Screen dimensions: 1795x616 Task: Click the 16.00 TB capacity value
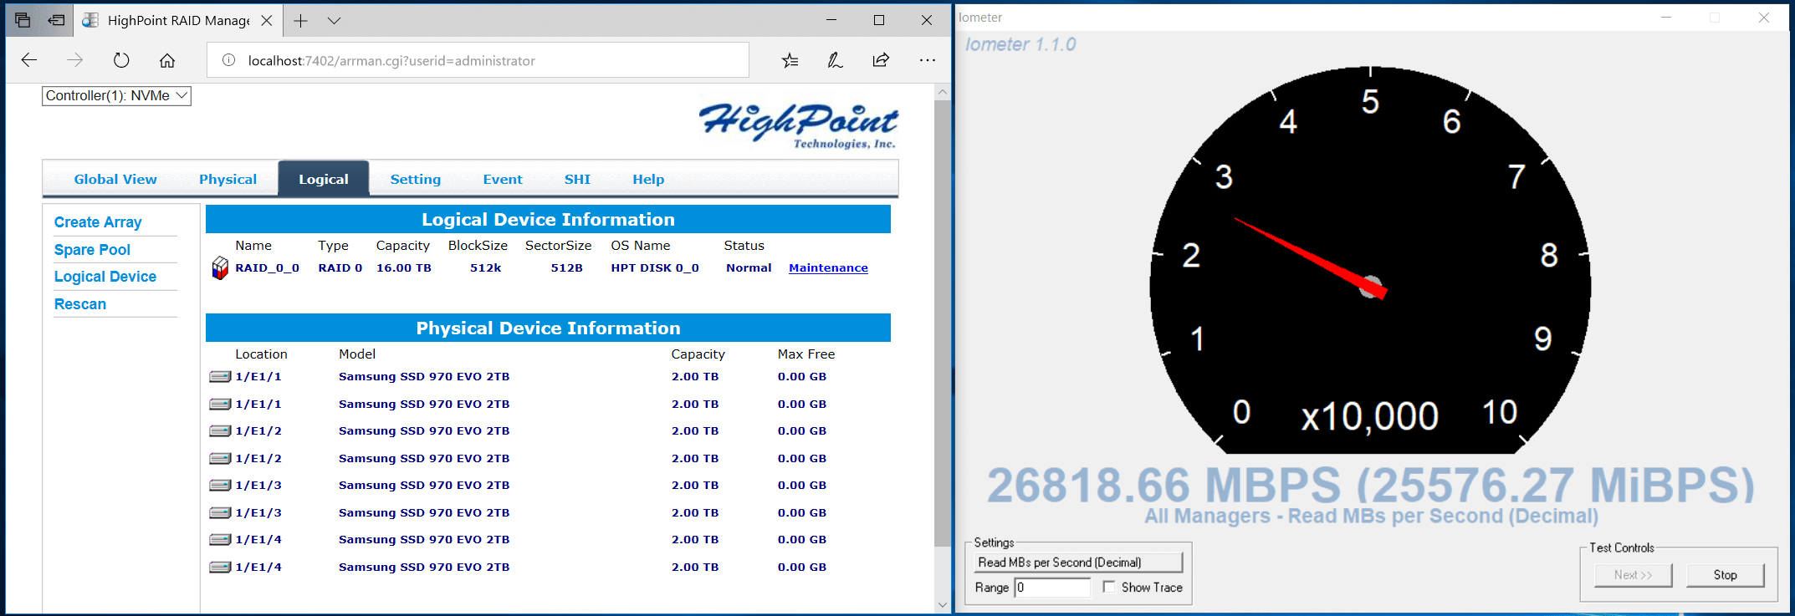pyautogui.click(x=404, y=267)
